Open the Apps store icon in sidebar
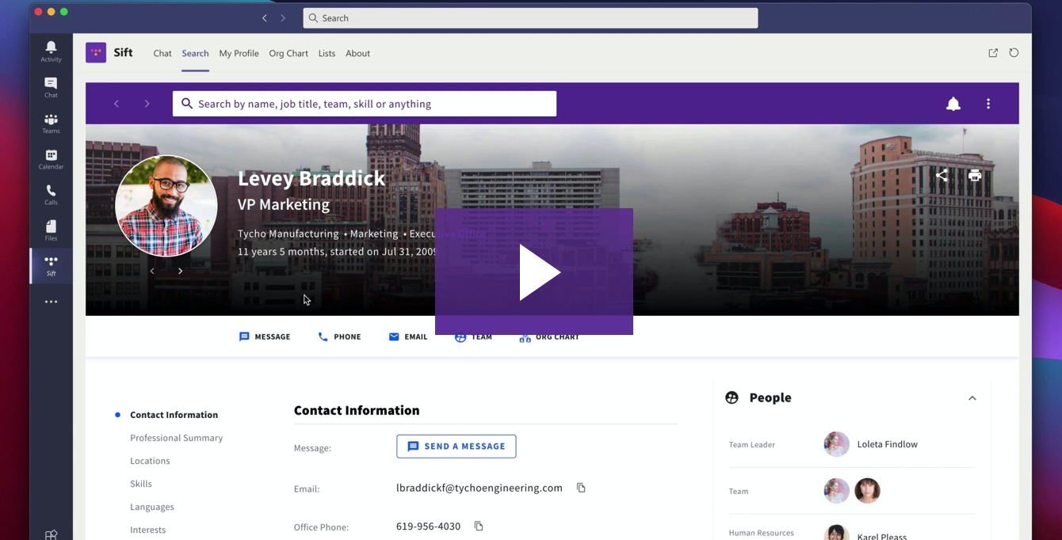Image resolution: width=1062 pixels, height=540 pixels. (51, 534)
